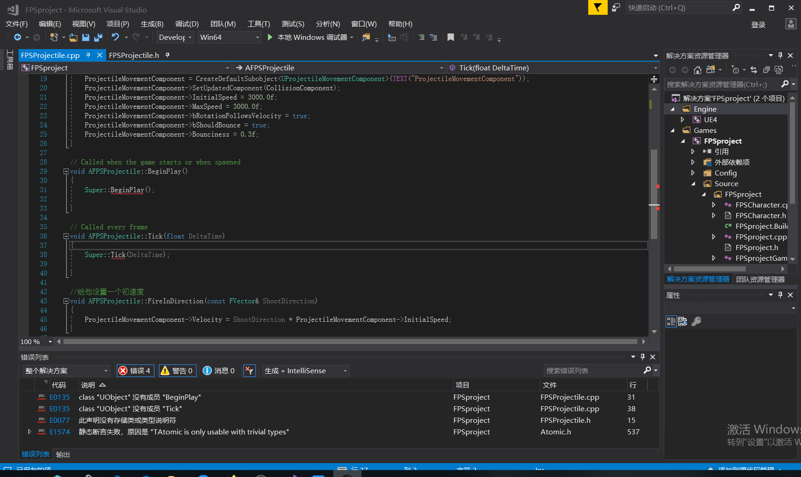Start debugging with the green play icon
Image resolution: width=801 pixels, height=477 pixels.
click(x=270, y=37)
